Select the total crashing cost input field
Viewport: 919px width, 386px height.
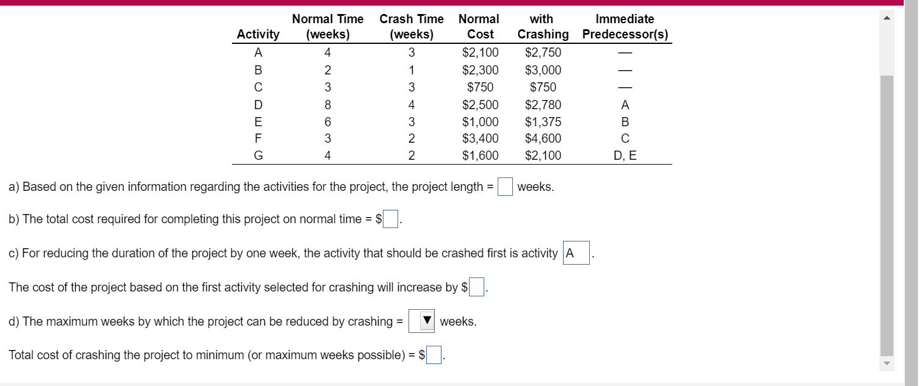pyautogui.click(x=433, y=354)
